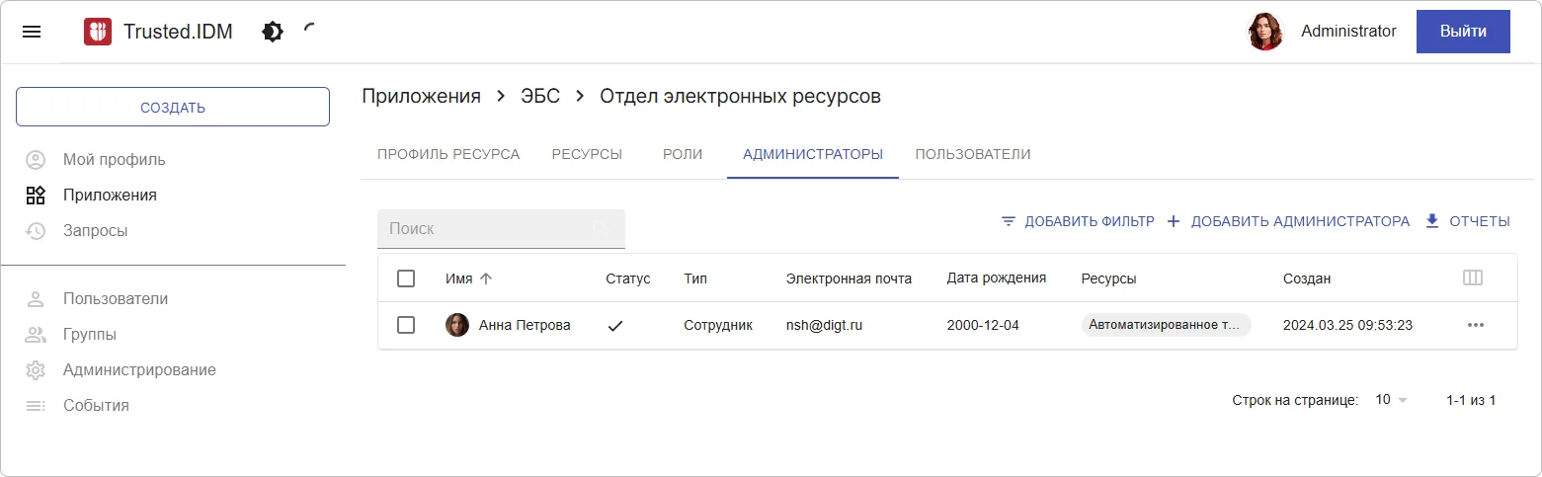
Task: Click the Trusted.IDM logo icon
Action: pos(98,32)
